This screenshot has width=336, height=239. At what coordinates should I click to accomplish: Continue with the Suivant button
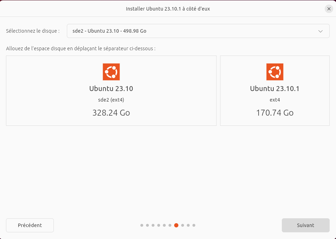point(306,225)
